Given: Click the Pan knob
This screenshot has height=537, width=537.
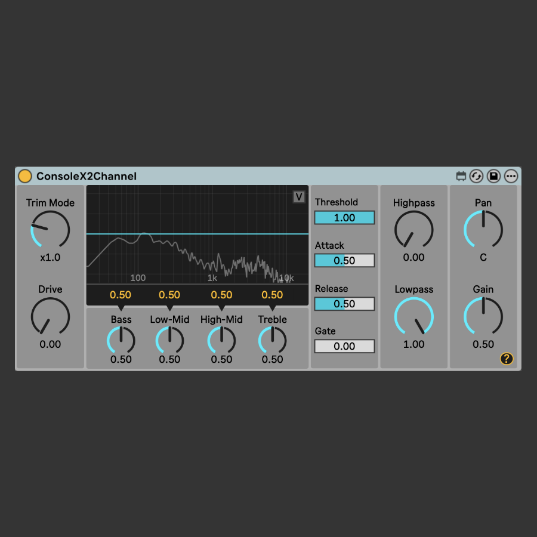Looking at the screenshot, I should point(483,230).
